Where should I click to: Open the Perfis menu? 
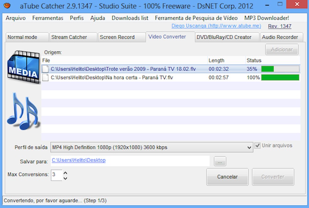pyautogui.click(x=77, y=18)
